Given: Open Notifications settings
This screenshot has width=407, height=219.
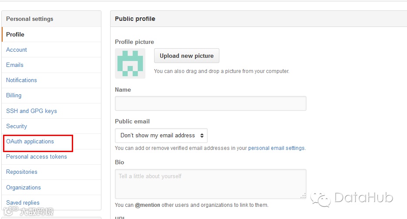Looking at the screenshot, I should point(21,80).
